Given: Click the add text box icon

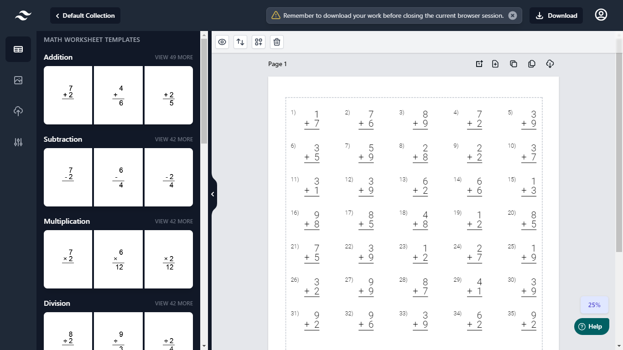Looking at the screenshot, I should 479,64.
